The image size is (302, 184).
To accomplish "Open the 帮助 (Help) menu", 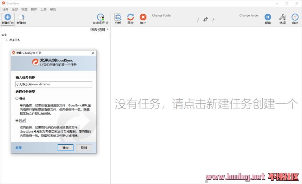I will coord(53,9).
